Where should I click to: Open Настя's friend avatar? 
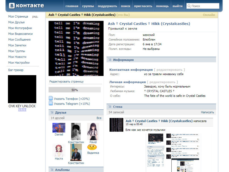pyautogui.click(x=59, y=150)
